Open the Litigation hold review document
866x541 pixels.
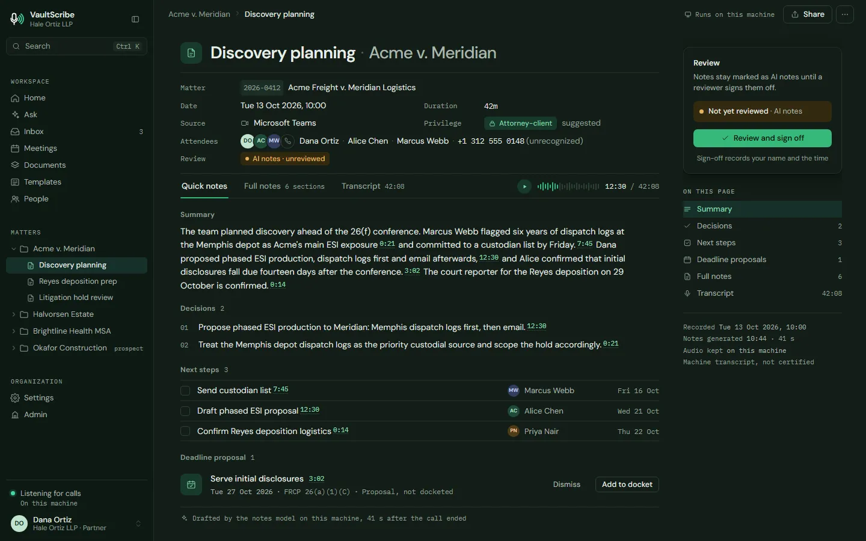pyautogui.click(x=76, y=298)
